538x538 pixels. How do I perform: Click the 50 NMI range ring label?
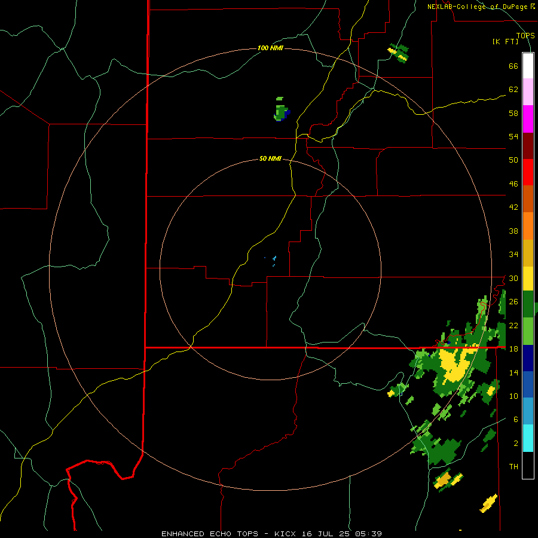coord(270,158)
